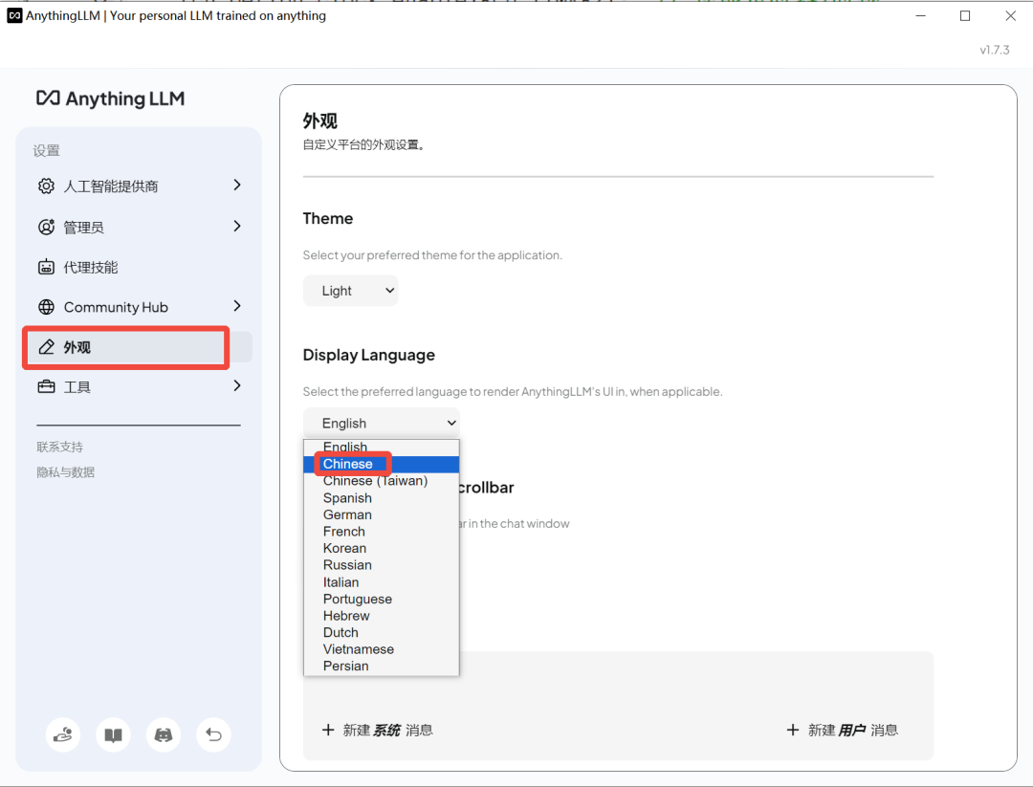Expand the 人工智能提供商 submenu chevron
1033x787 pixels.
[x=237, y=186]
